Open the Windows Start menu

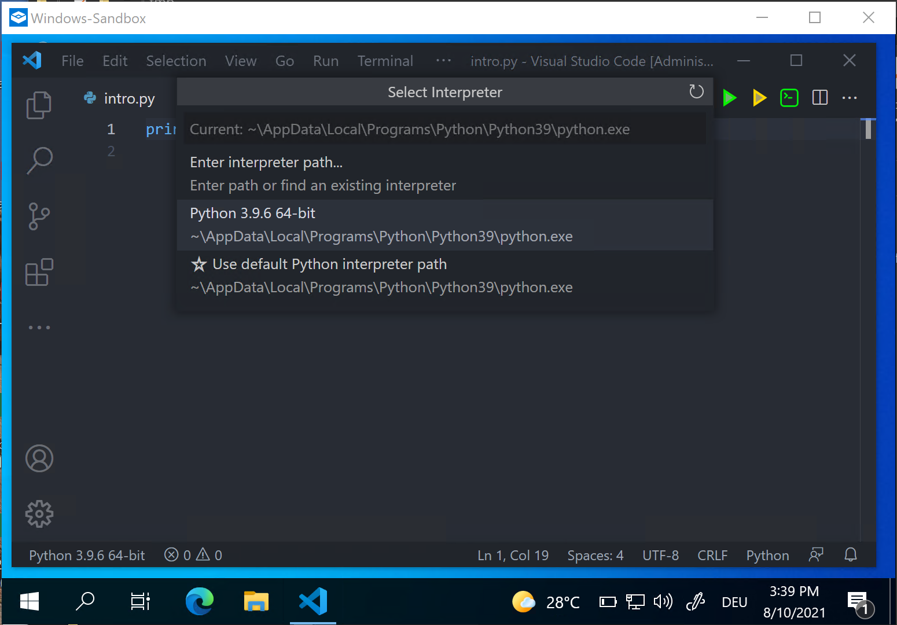(x=30, y=602)
